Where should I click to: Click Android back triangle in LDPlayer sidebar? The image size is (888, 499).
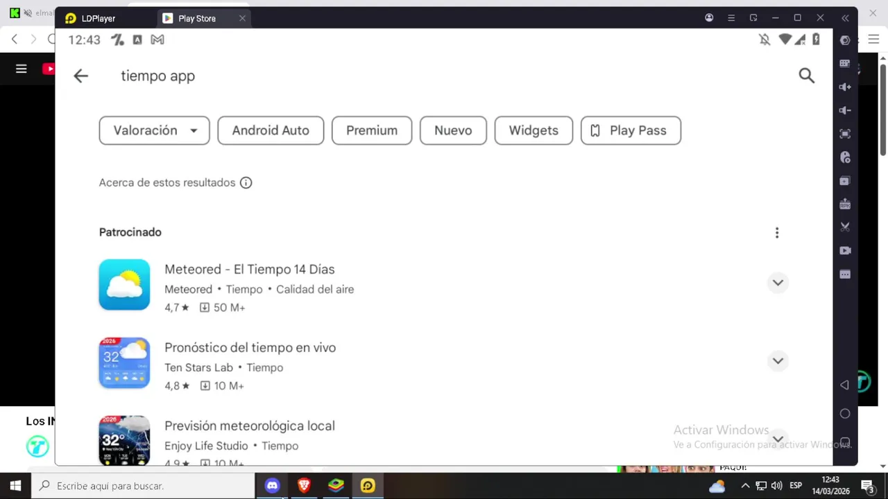click(844, 385)
